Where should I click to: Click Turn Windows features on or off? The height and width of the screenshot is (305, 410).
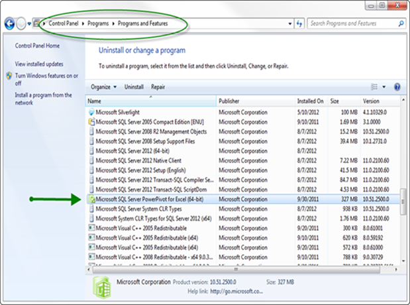(46, 80)
